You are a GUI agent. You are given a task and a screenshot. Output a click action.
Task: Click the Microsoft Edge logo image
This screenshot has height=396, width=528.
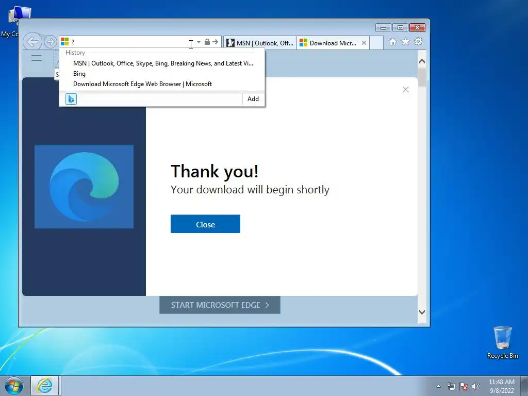coord(84,187)
